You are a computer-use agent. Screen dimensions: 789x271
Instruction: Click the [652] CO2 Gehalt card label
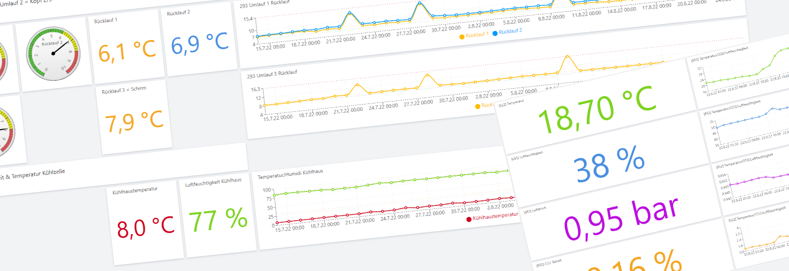(x=548, y=264)
